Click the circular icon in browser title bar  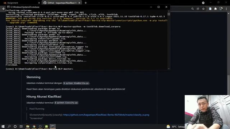tap(203, 3)
